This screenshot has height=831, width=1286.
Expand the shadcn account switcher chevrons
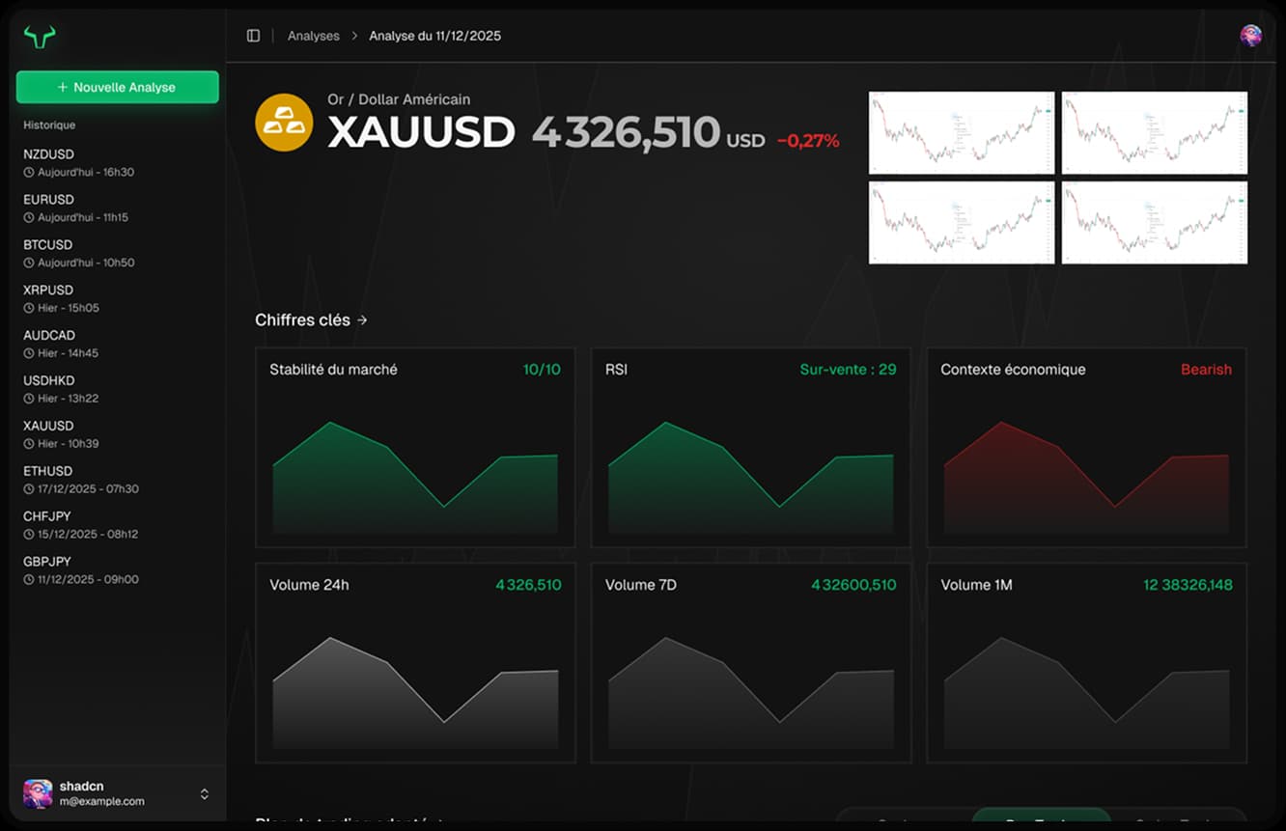point(205,793)
